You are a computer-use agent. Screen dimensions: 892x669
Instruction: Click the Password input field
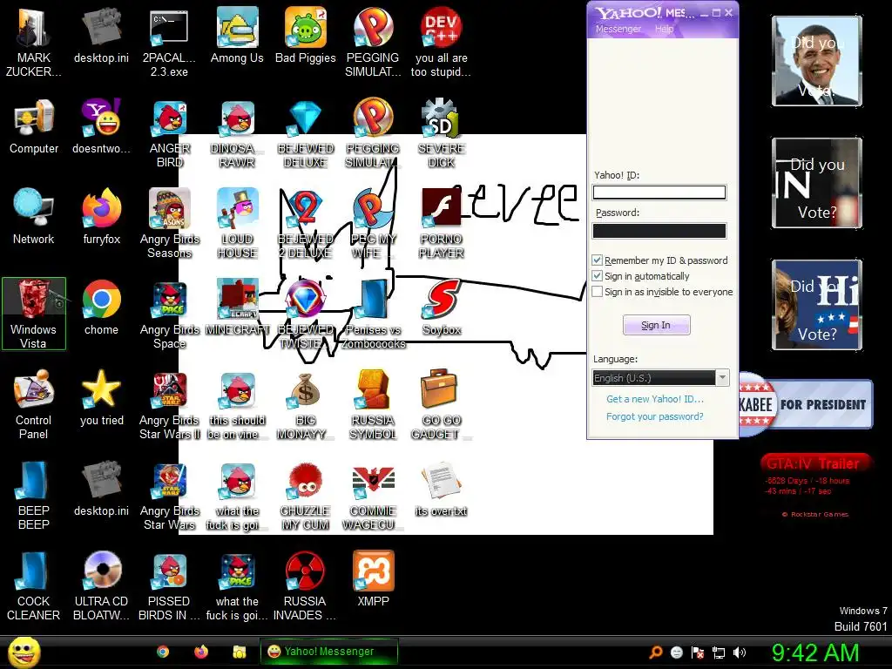point(659,230)
